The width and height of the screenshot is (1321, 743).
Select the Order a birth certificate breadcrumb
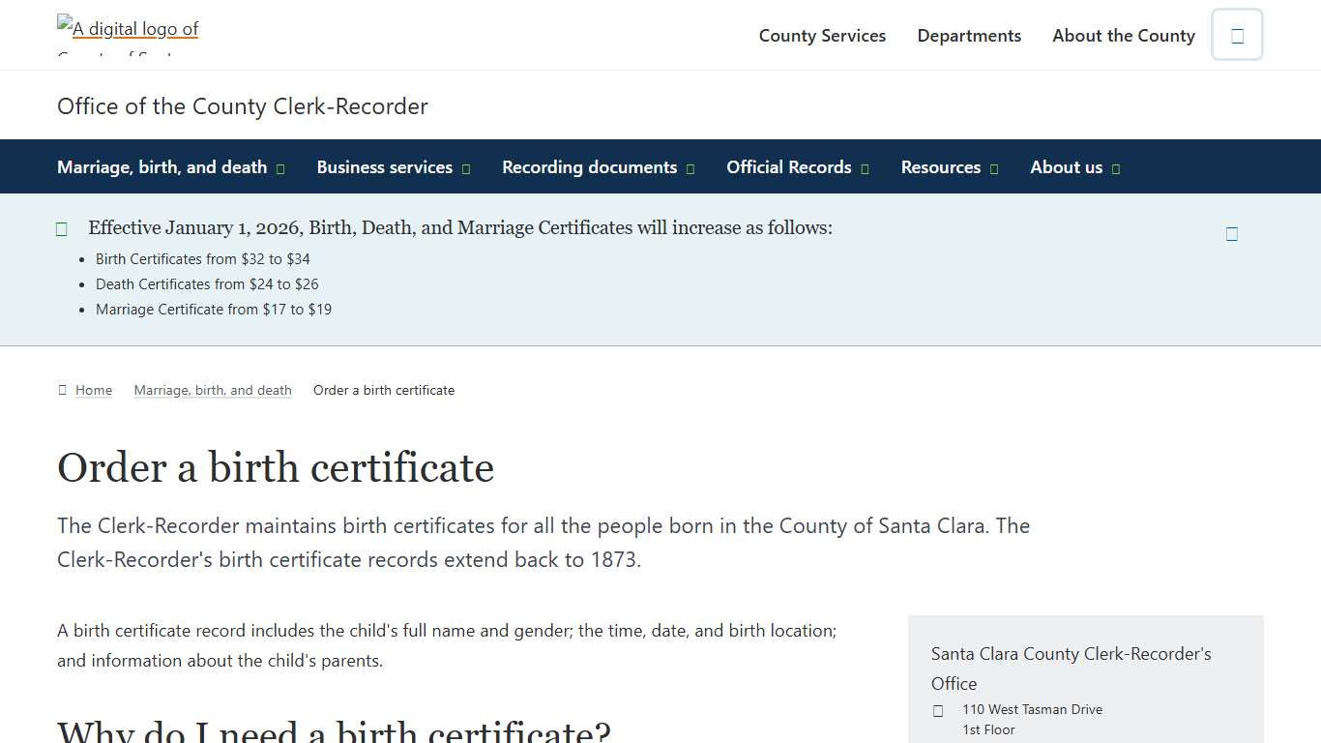(x=384, y=389)
